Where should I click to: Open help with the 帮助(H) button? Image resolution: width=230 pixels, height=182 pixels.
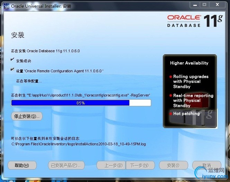22,165
